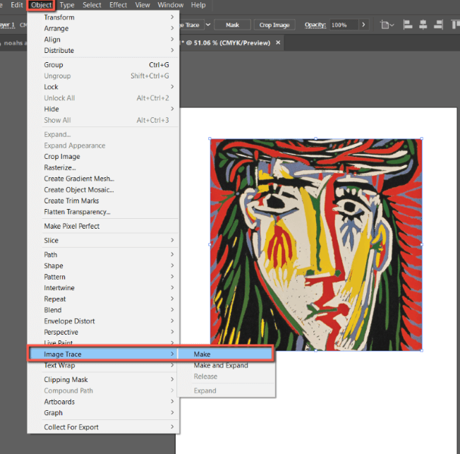Choose Create Trim Marks
The height and width of the screenshot is (454, 460).
click(x=103, y=201)
